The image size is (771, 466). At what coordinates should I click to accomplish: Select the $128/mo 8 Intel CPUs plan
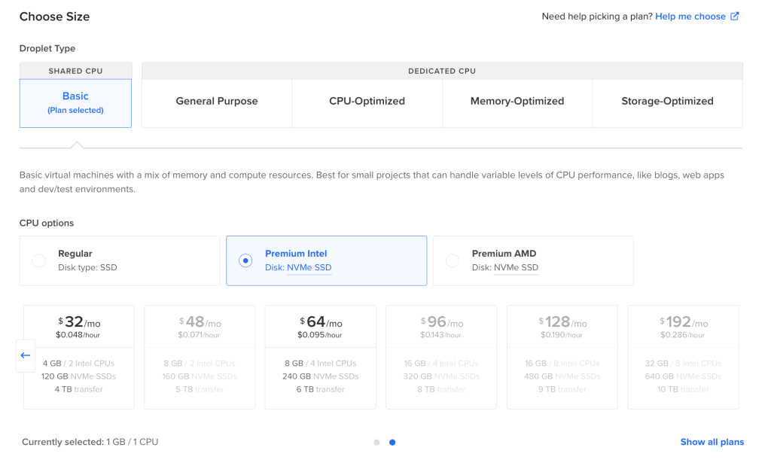[x=562, y=357]
